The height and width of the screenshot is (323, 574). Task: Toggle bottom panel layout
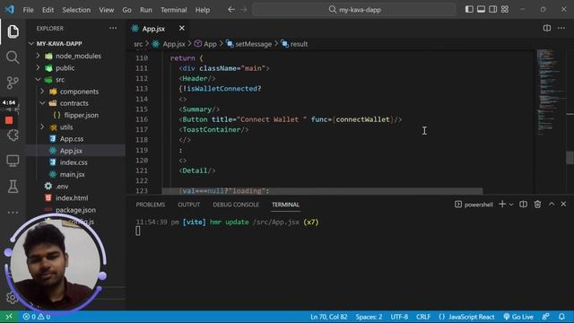click(x=481, y=9)
